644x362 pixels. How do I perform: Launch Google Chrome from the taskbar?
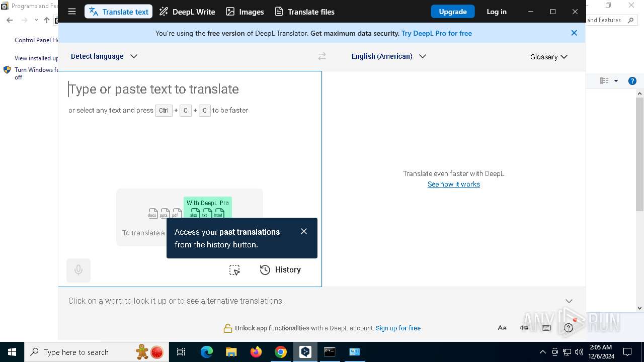tap(281, 352)
